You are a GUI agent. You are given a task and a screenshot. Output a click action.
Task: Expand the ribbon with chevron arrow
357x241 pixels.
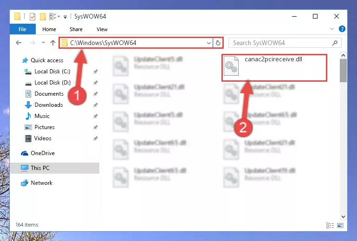332,29
